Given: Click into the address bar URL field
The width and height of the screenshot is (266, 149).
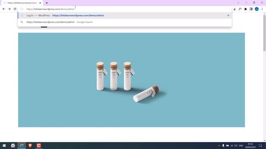Looking at the screenshot, I should click(x=125, y=9).
